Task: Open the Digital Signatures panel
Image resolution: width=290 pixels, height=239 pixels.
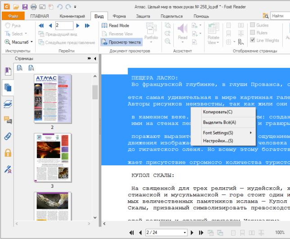Action: tap(8, 169)
